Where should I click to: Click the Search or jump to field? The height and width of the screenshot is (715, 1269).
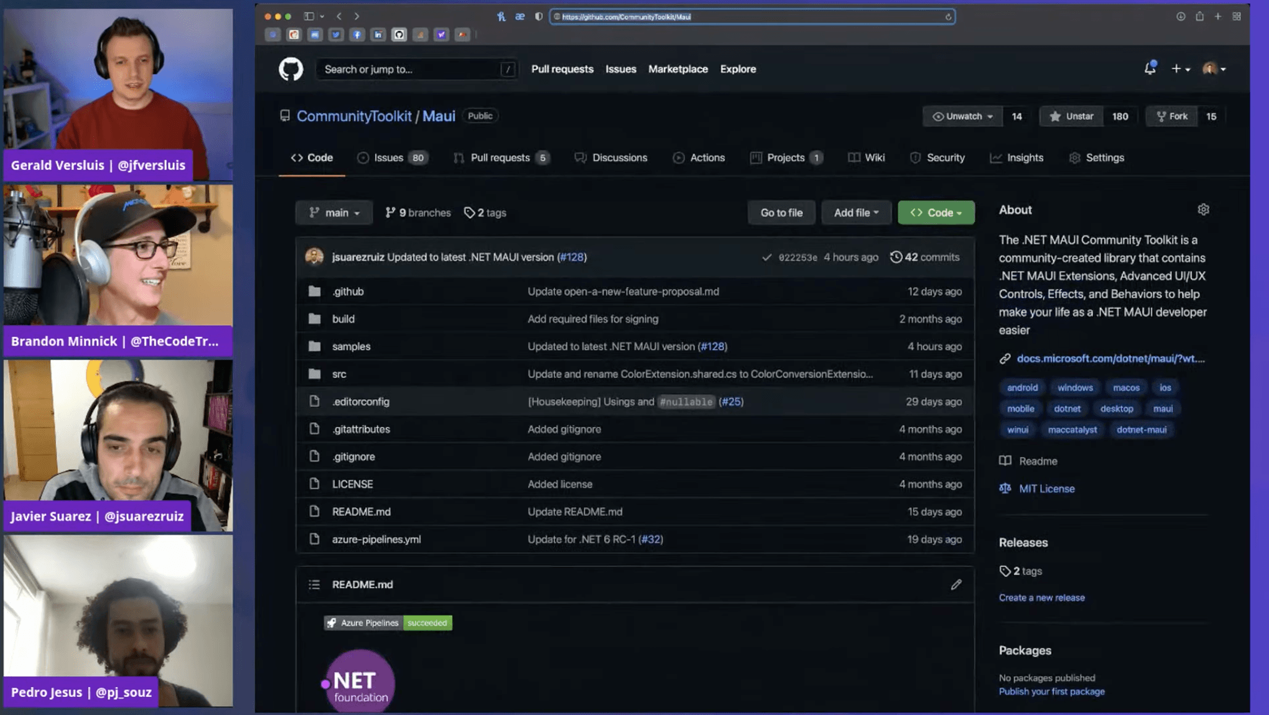click(x=416, y=69)
